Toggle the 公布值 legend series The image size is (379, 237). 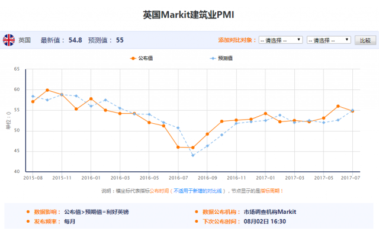(142, 58)
